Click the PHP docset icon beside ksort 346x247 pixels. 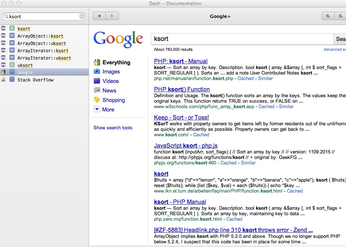point(3,28)
